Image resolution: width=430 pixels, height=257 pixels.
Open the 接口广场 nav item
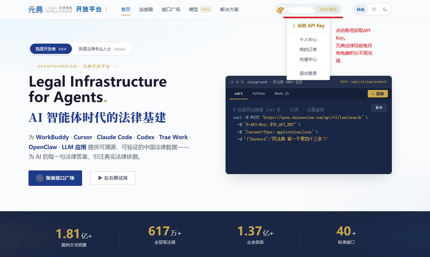(171, 9)
